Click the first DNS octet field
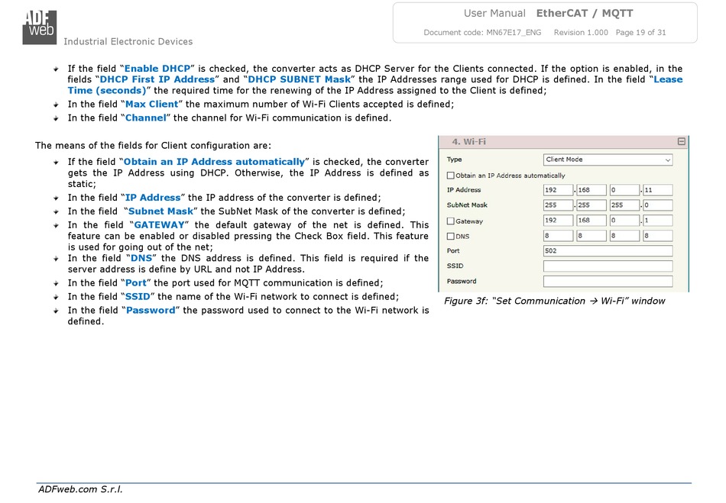This screenshot has height=503, width=726. tap(558, 236)
